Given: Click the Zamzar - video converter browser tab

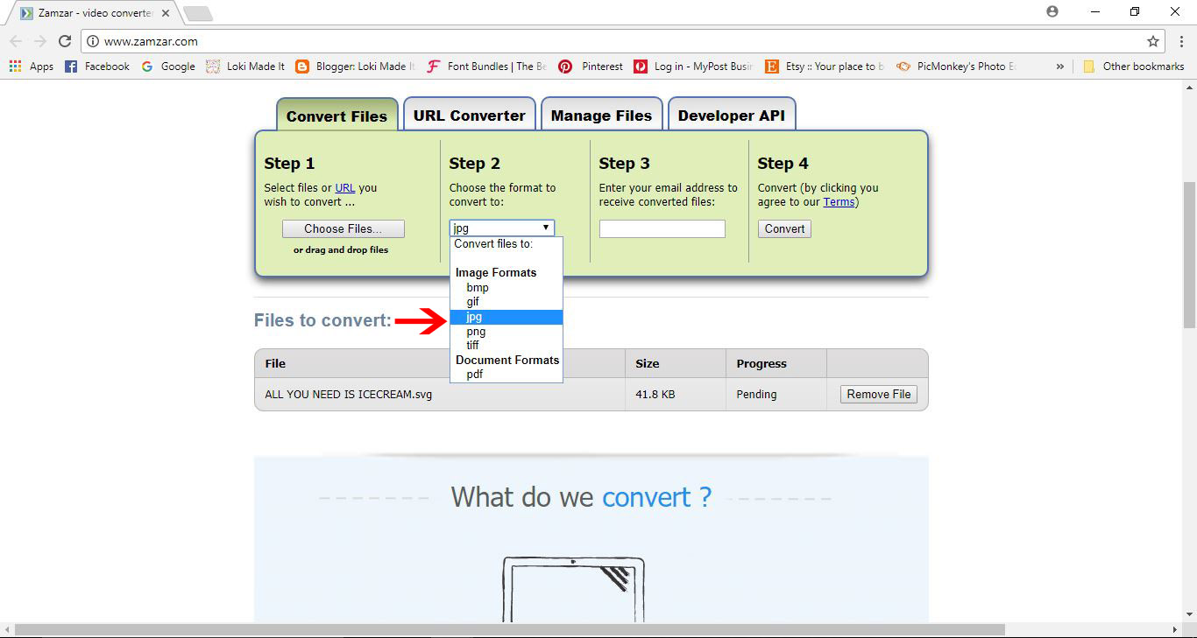Looking at the screenshot, I should point(95,13).
